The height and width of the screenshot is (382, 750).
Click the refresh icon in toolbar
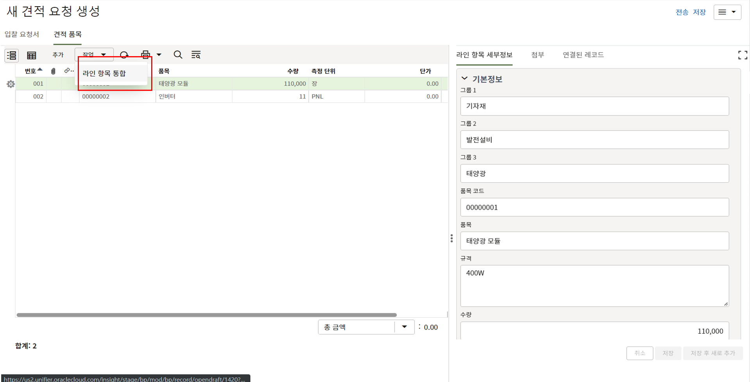click(x=124, y=55)
